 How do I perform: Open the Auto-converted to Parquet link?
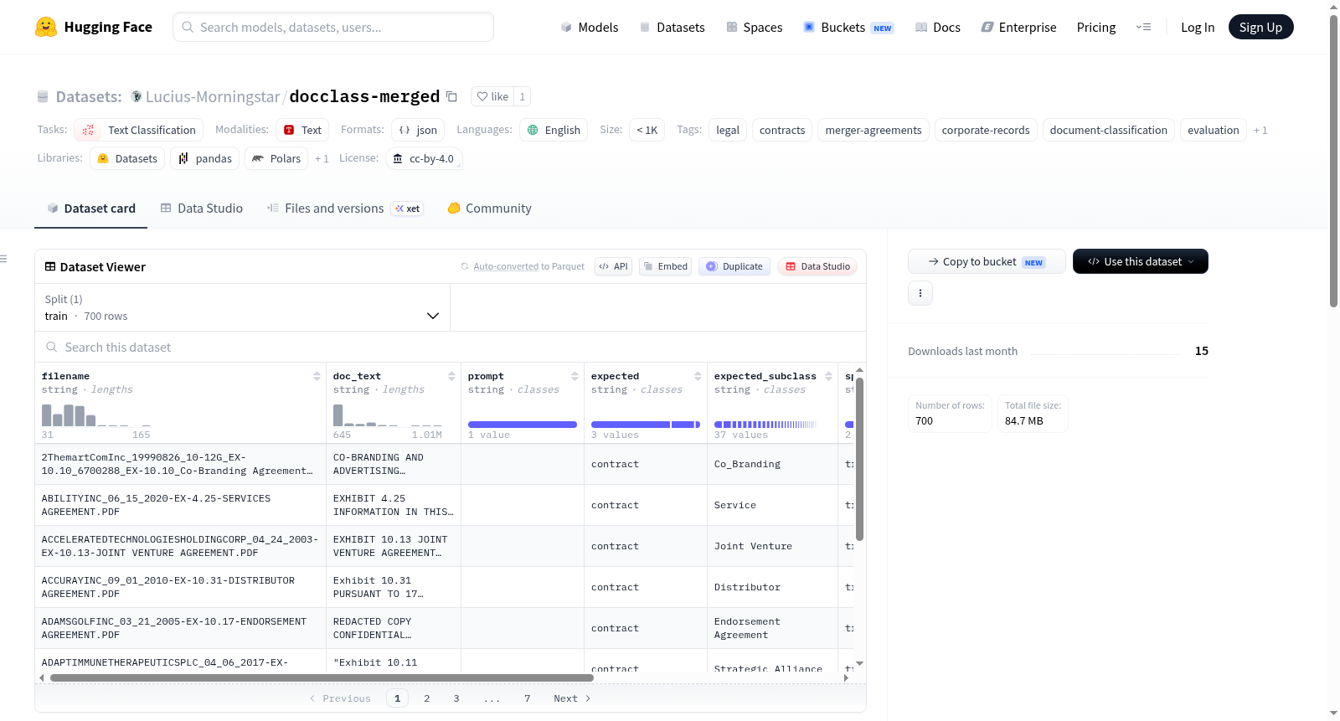click(x=506, y=266)
